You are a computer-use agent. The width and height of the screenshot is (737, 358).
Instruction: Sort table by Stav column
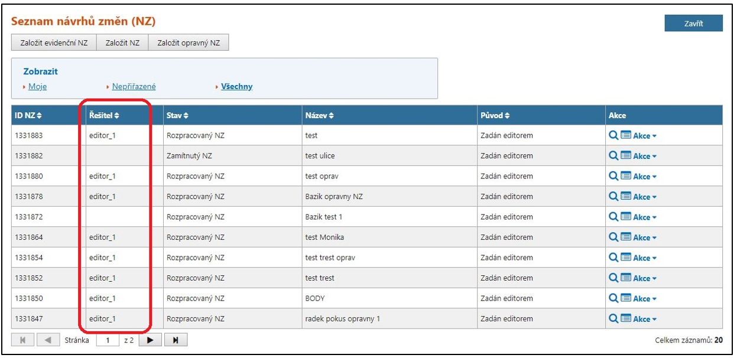tap(177, 115)
